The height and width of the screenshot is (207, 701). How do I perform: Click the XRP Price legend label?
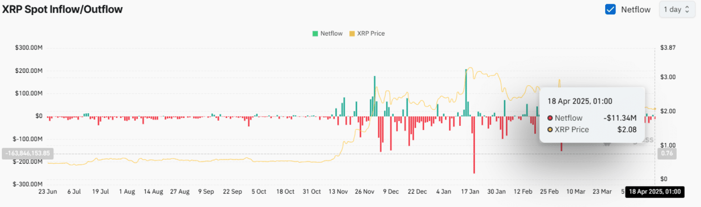(371, 34)
